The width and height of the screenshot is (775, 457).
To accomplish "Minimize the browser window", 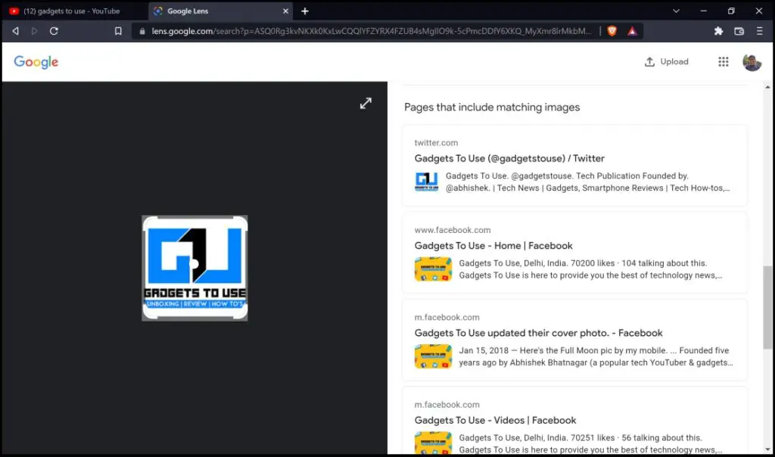I will [703, 11].
